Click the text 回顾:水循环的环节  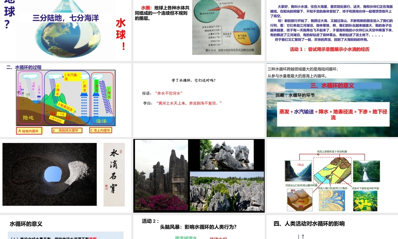tap(295, 95)
